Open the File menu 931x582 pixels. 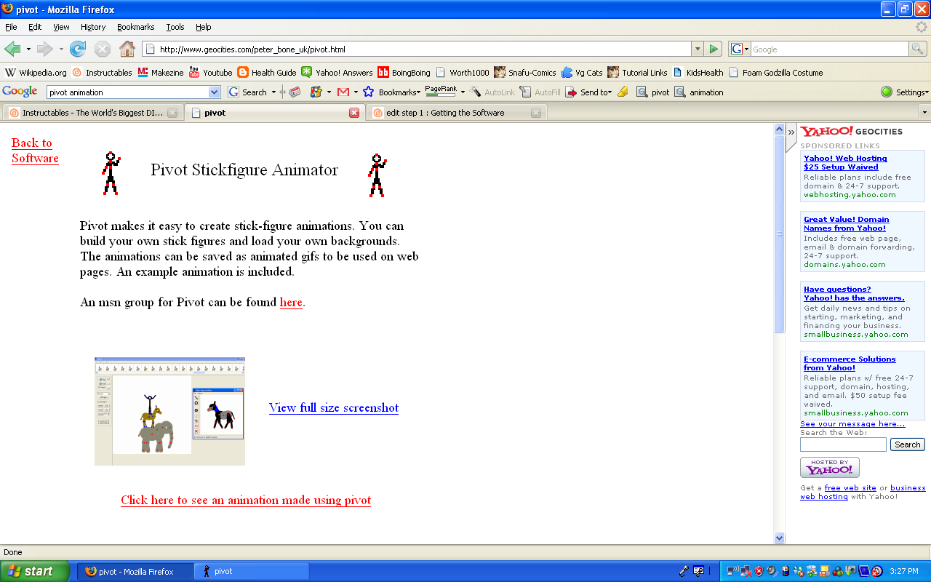pyautogui.click(x=11, y=27)
